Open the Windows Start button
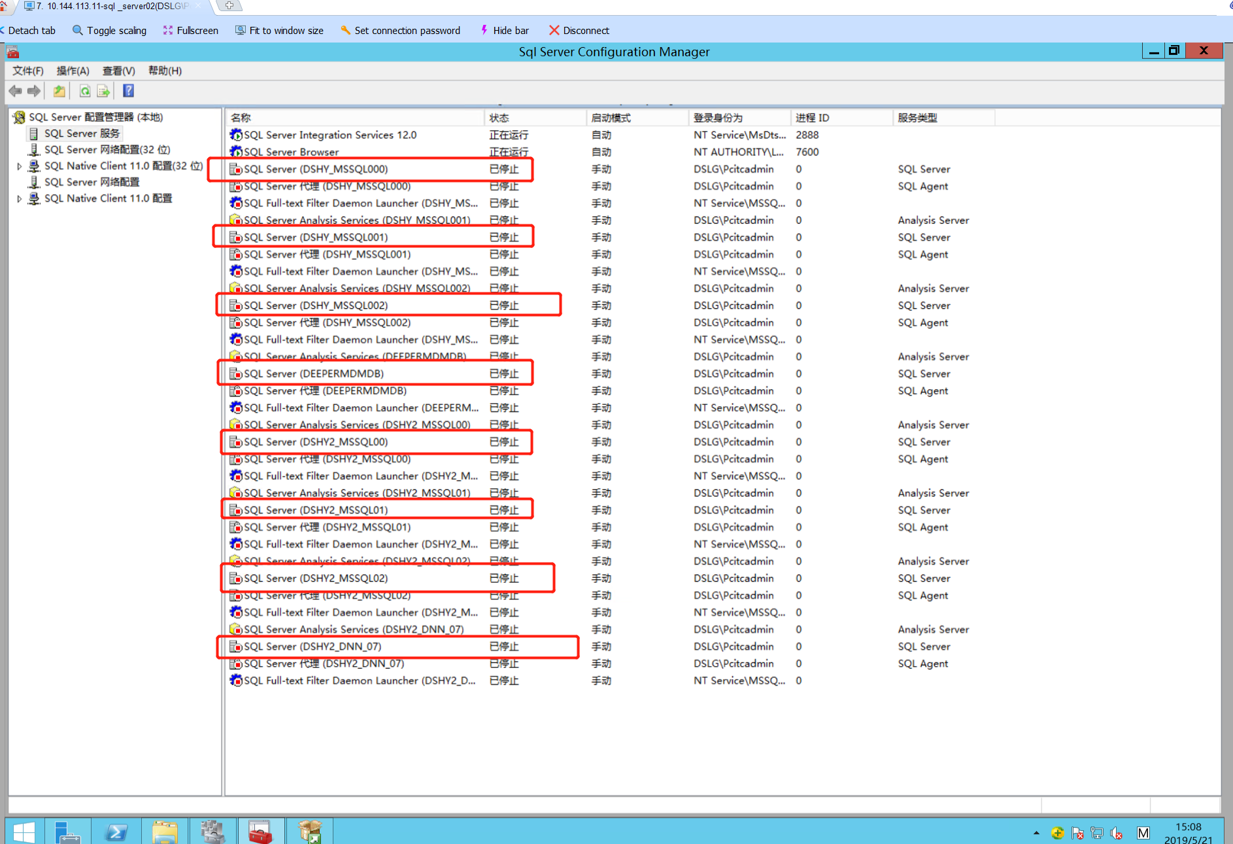The height and width of the screenshot is (844, 1233). (x=24, y=832)
